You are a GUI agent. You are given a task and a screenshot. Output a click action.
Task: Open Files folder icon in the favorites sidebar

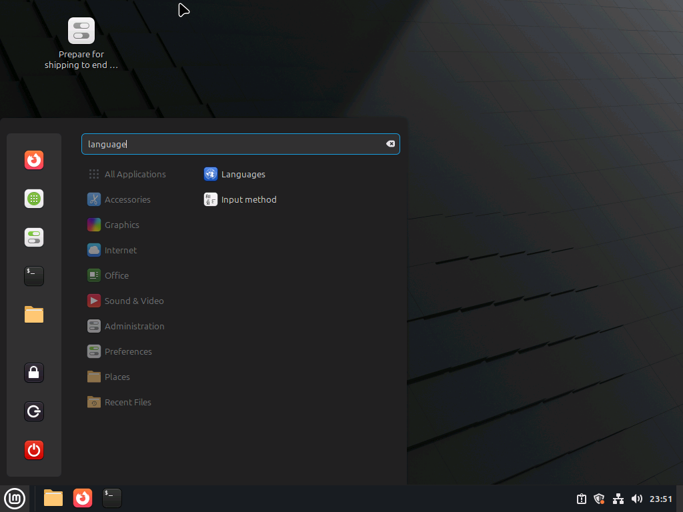point(34,315)
